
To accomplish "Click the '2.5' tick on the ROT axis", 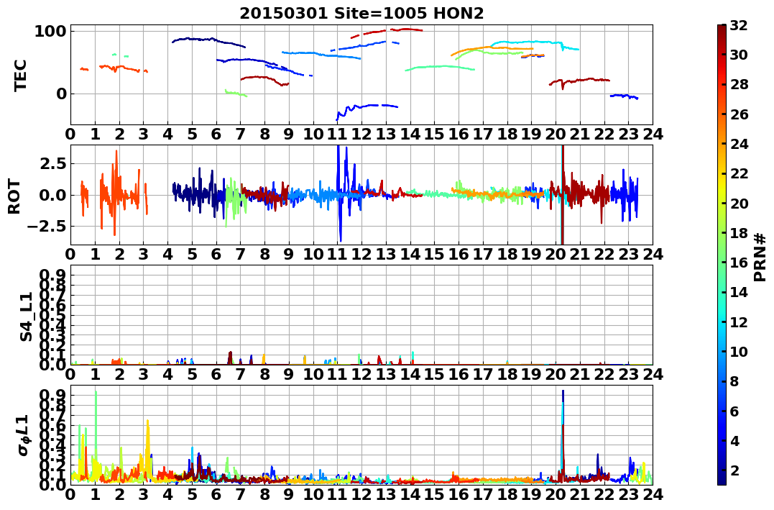I will [53, 163].
